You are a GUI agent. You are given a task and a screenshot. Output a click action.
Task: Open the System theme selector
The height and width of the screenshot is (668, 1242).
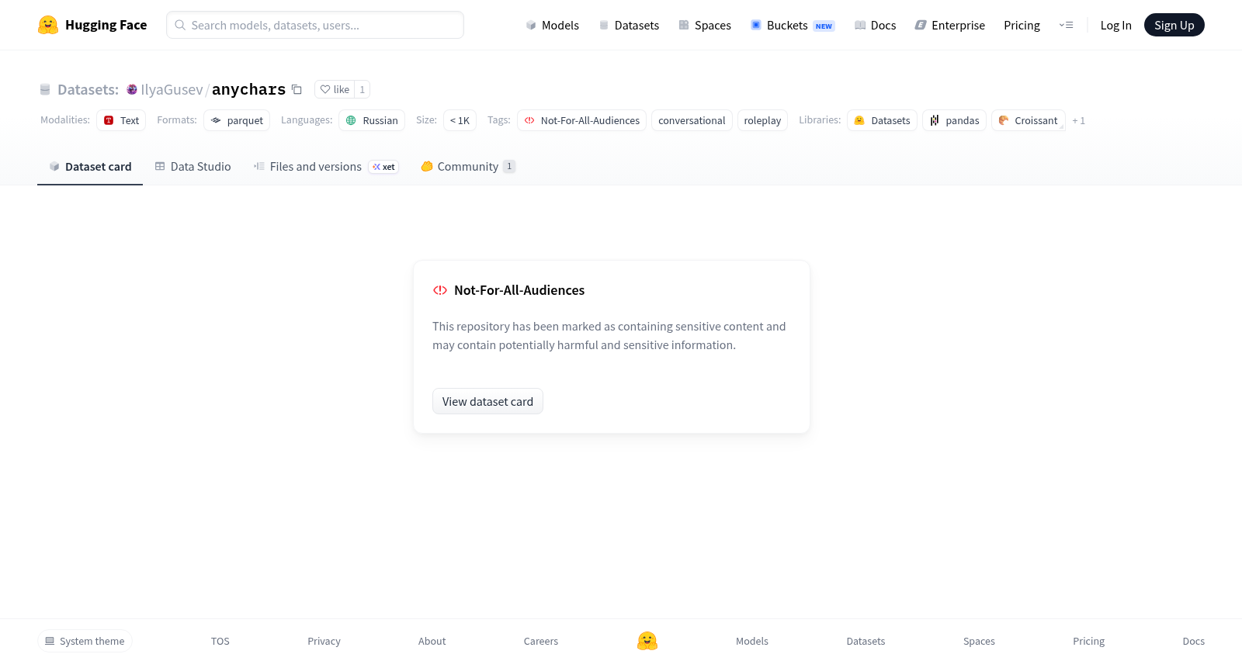coord(85,641)
